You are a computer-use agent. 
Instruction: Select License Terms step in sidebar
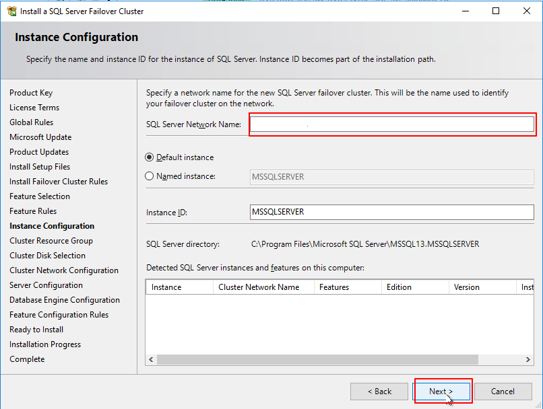click(34, 108)
